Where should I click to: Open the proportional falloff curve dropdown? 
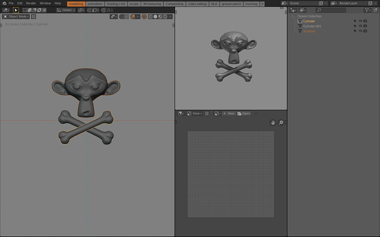pos(110,10)
